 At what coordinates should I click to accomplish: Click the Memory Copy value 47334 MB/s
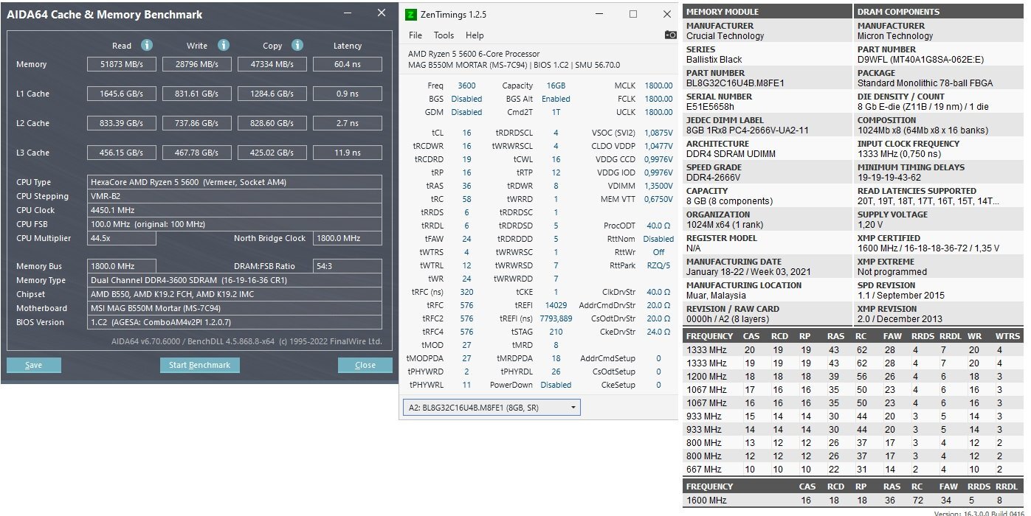tap(272, 65)
